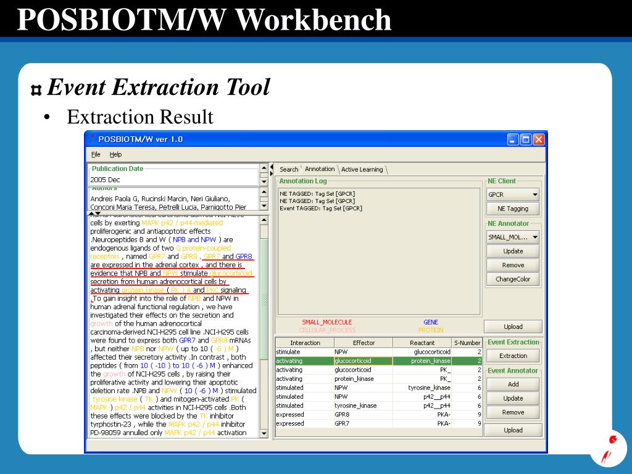Open the File menu

(96, 154)
